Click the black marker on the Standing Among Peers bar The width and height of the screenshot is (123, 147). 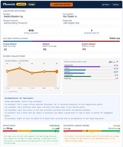[87, 131]
